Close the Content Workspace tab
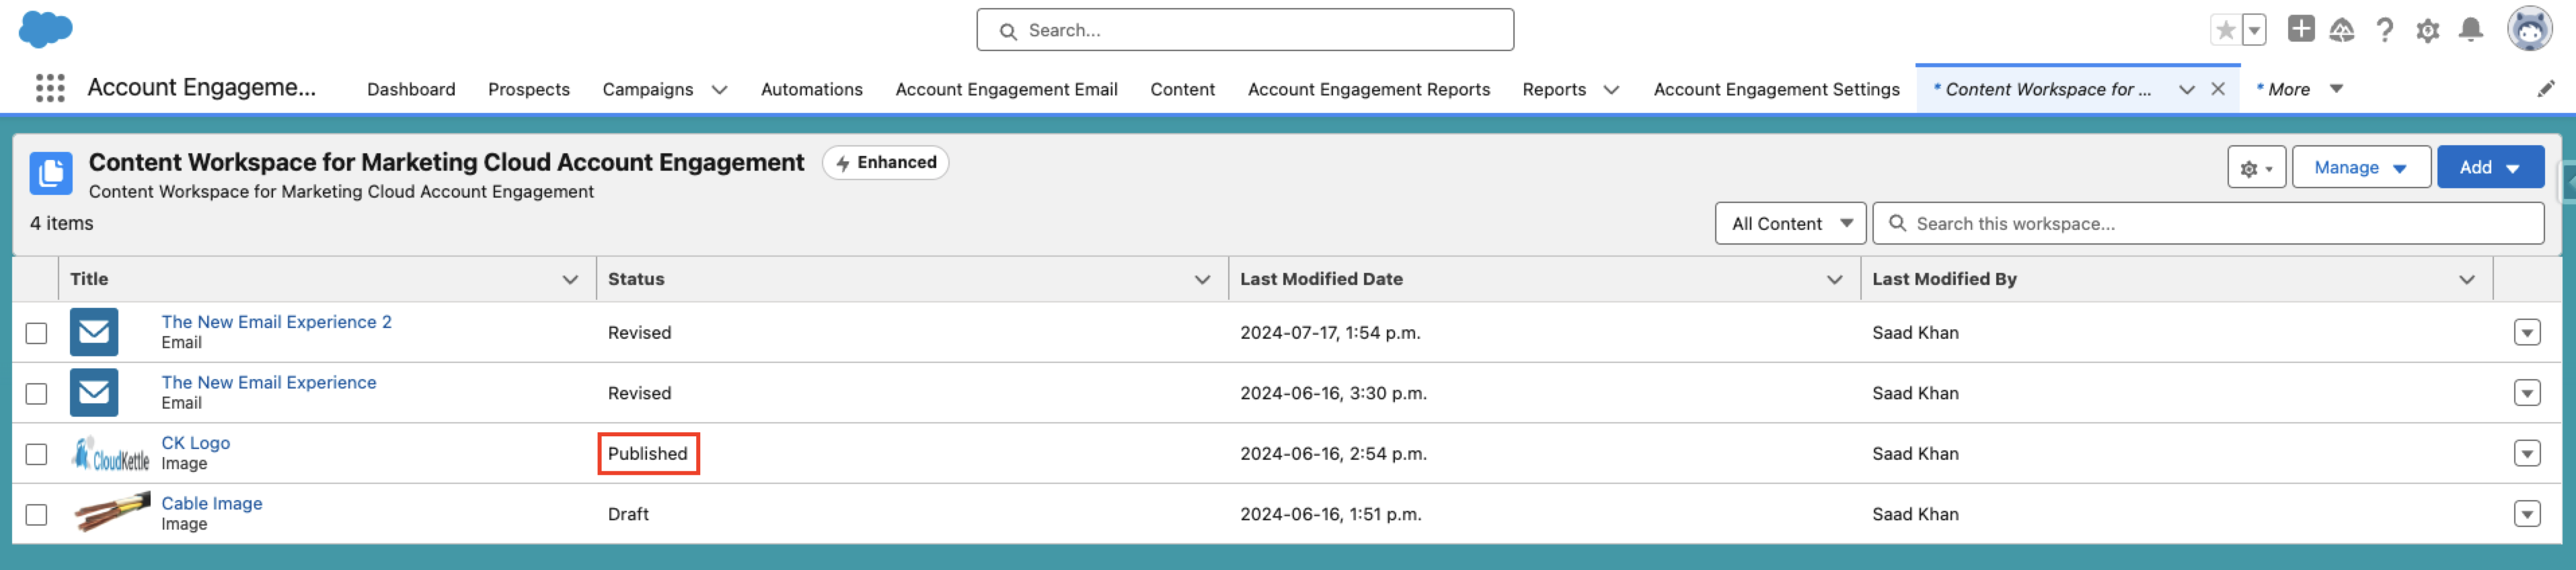2576x570 pixels. tap(2218, 89)
